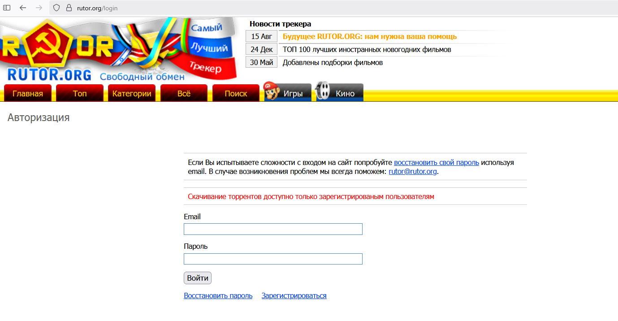Open the Всё tab
The image size is (618, 321).
point(184,93)
